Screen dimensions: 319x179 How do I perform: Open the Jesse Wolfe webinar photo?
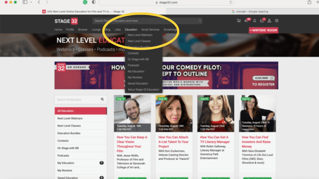(132, 113)
